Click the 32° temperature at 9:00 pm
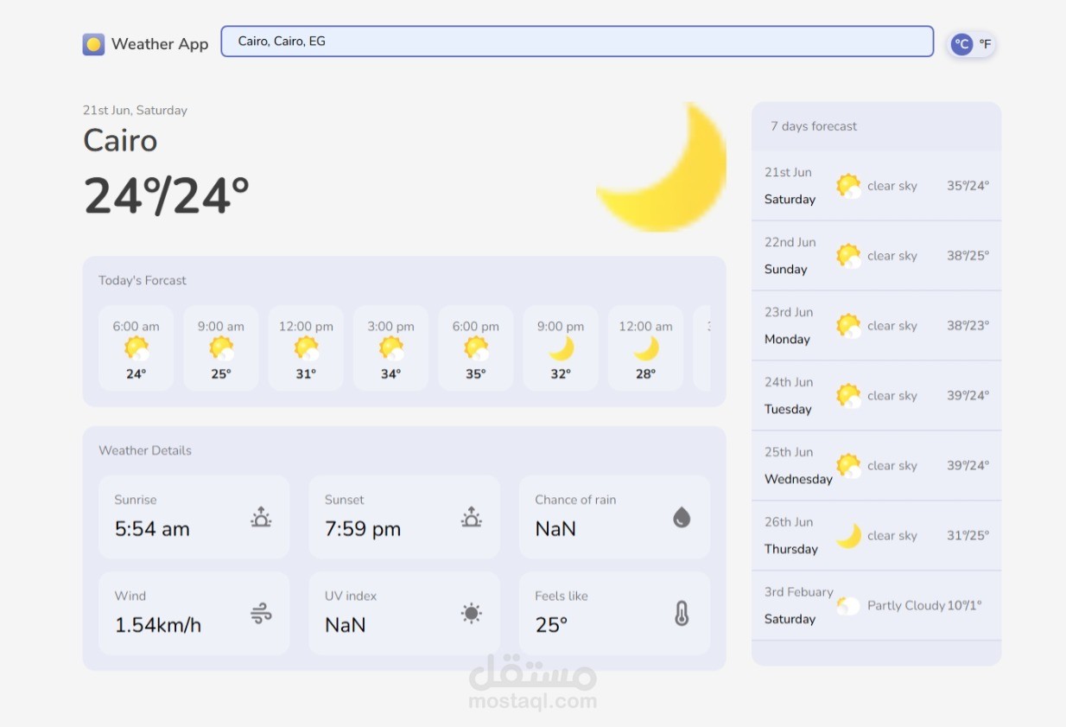This screenshot has width=1066, height=727. point(562,374)
